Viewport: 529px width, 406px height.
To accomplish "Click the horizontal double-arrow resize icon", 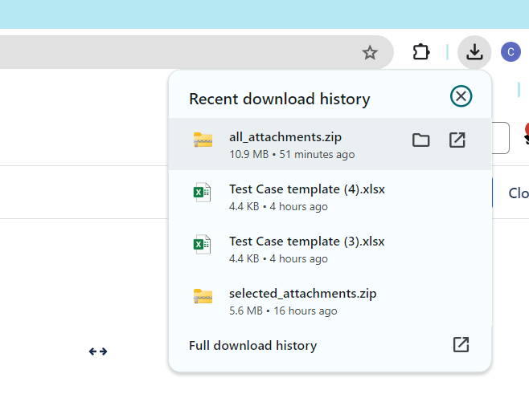I will [x=98, y=351].
